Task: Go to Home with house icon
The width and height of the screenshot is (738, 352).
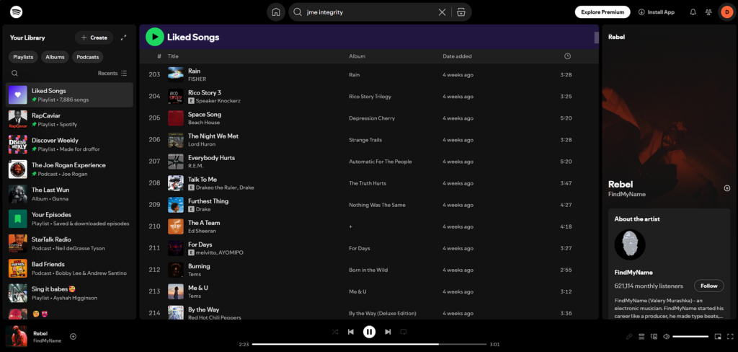Action: pyautogui.click(x=276, y=12)
